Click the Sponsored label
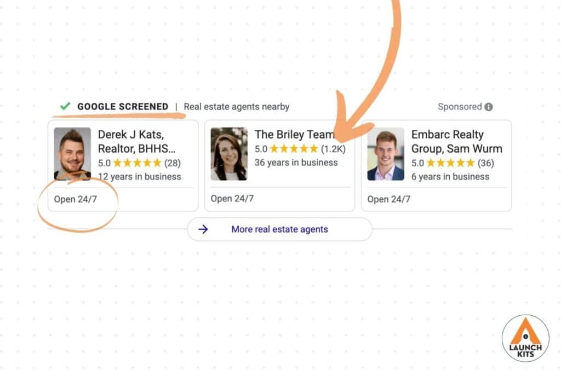This screenshot has height=370, width=561. (460, 107)
